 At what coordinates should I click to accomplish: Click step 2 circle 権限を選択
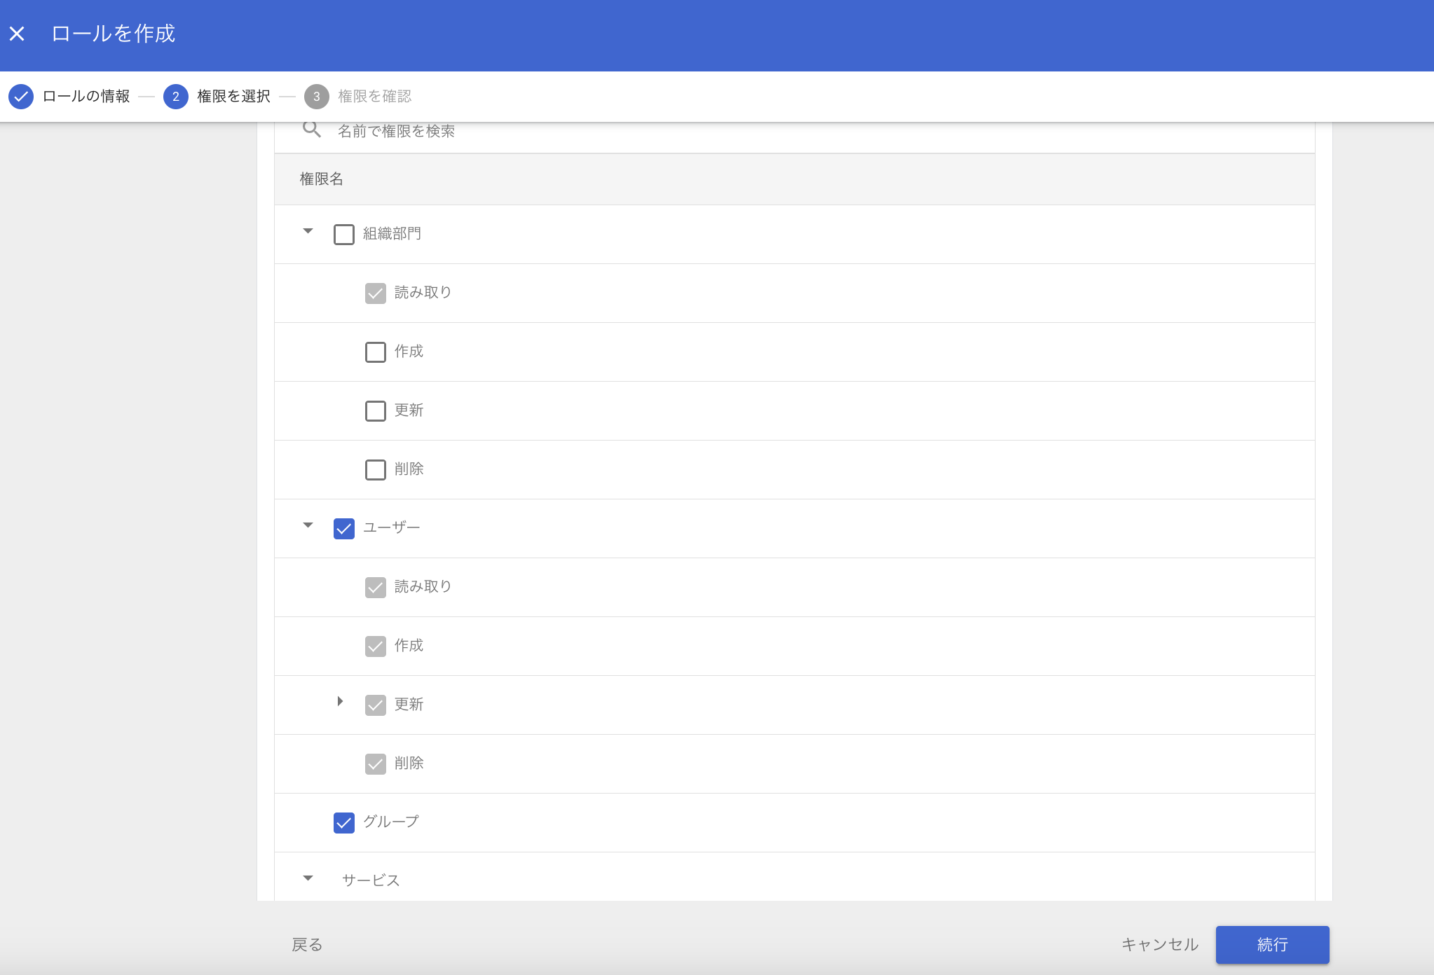point(175,97)
